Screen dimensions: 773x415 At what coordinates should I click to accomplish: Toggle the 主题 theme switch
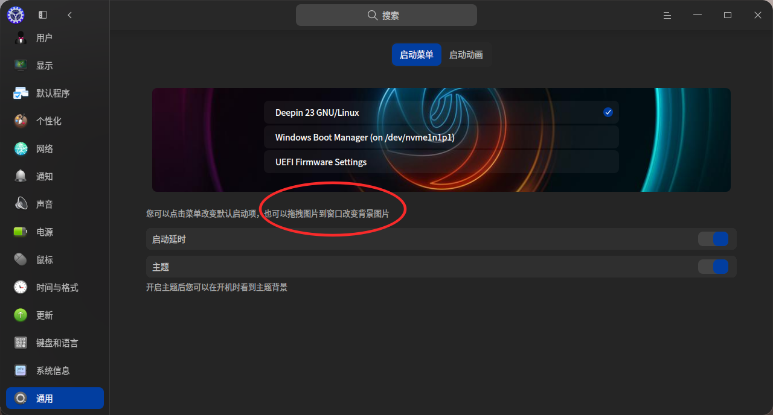713,267
